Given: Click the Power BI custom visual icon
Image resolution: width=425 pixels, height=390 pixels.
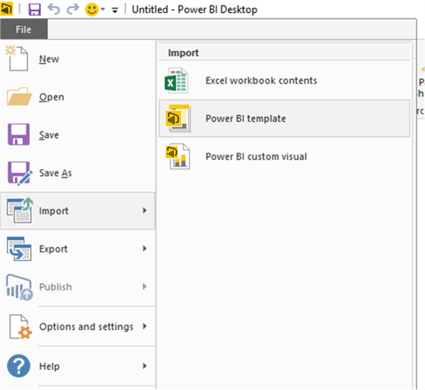Looking at the screenshot, I should [x=177, y=157].
